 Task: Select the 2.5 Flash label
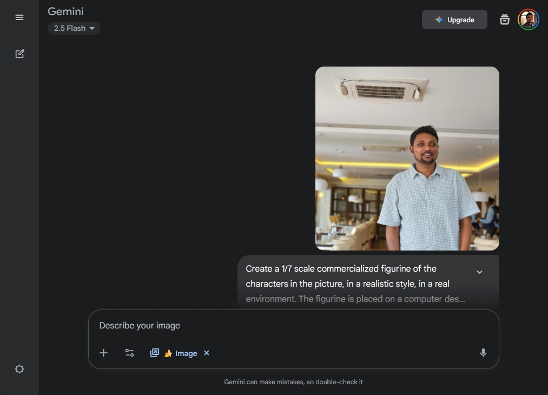69,28
